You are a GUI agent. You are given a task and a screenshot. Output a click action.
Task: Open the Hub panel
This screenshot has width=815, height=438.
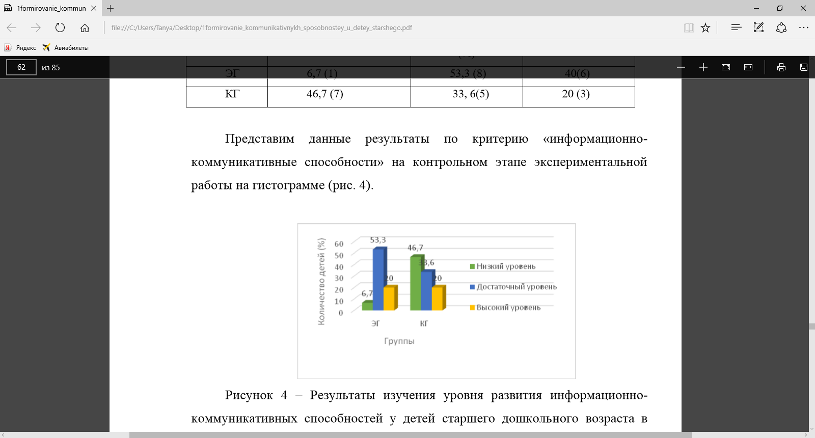736,28
